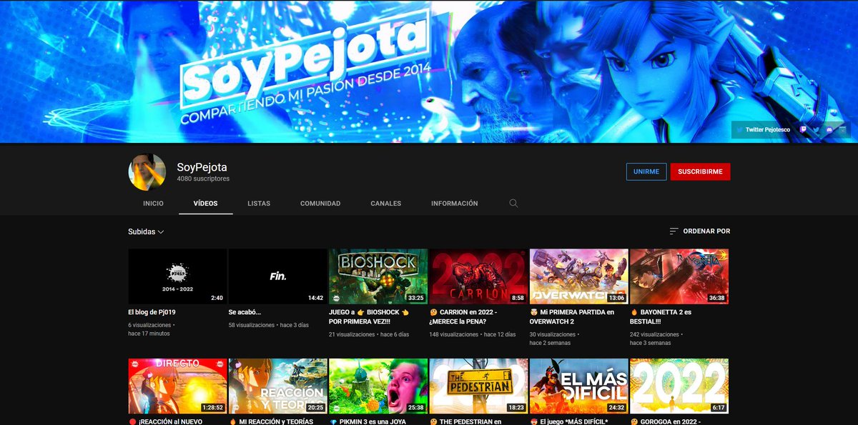Open the Discord icon in banner links
The image size is (858, 425).
[829, 130]
